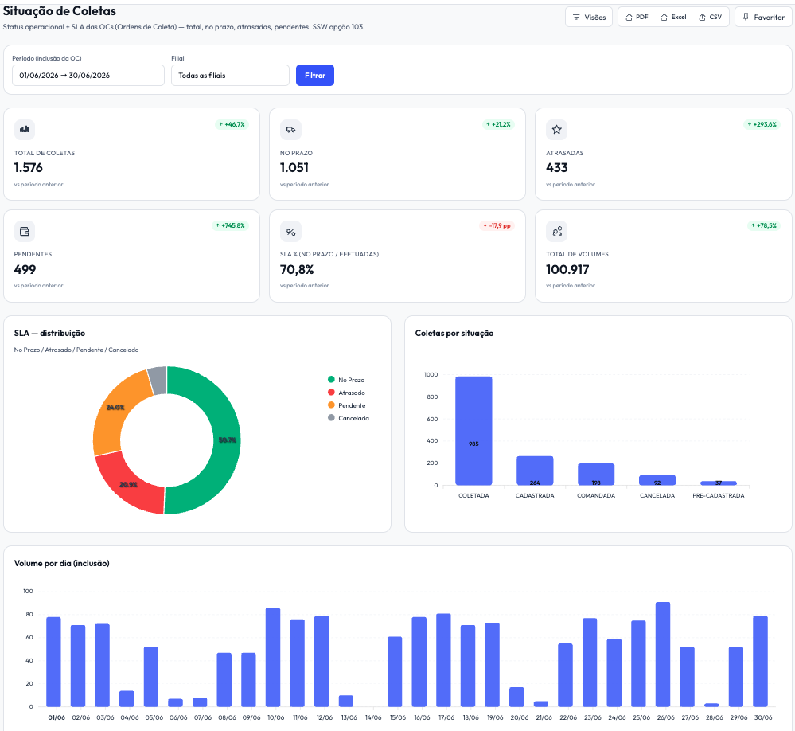Click the +46,7% badge on Total de Coletas
Screen dimensions: 795x731
point(232,124)
